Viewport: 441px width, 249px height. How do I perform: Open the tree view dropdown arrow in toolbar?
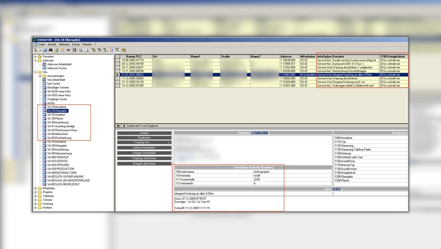click(x=41, y=50)
